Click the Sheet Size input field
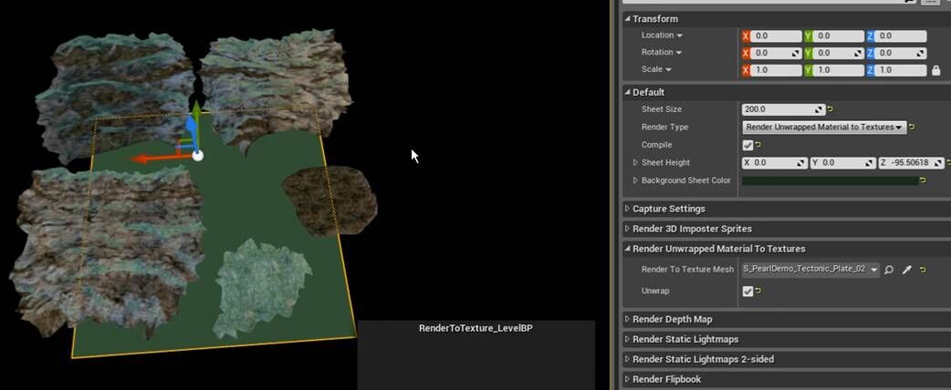Viewport: 951px width, 390px height. 780,109
